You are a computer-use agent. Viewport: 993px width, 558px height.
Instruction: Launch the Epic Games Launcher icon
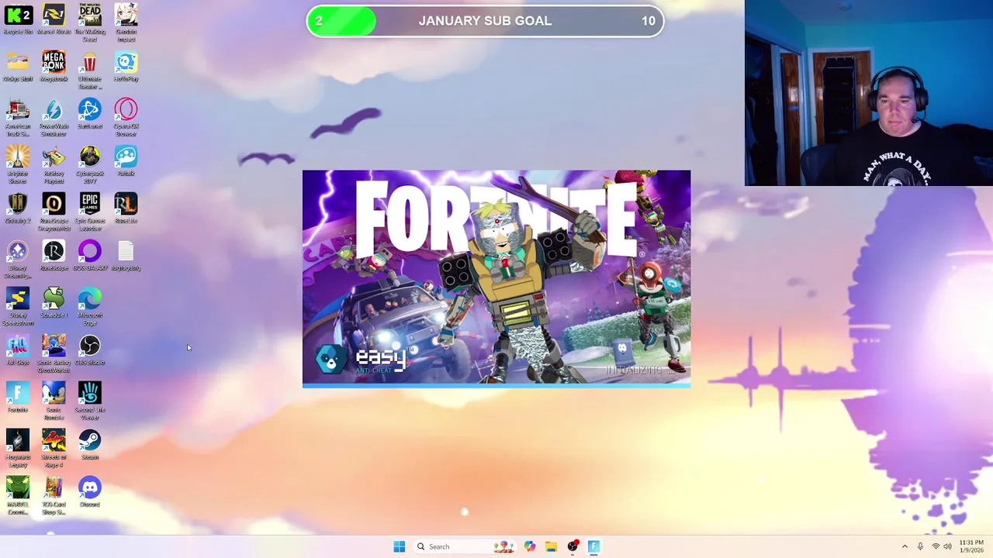pos(90,212)
